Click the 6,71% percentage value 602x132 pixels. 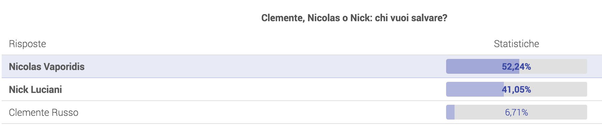pyautogui.click(x=516, y=112)
